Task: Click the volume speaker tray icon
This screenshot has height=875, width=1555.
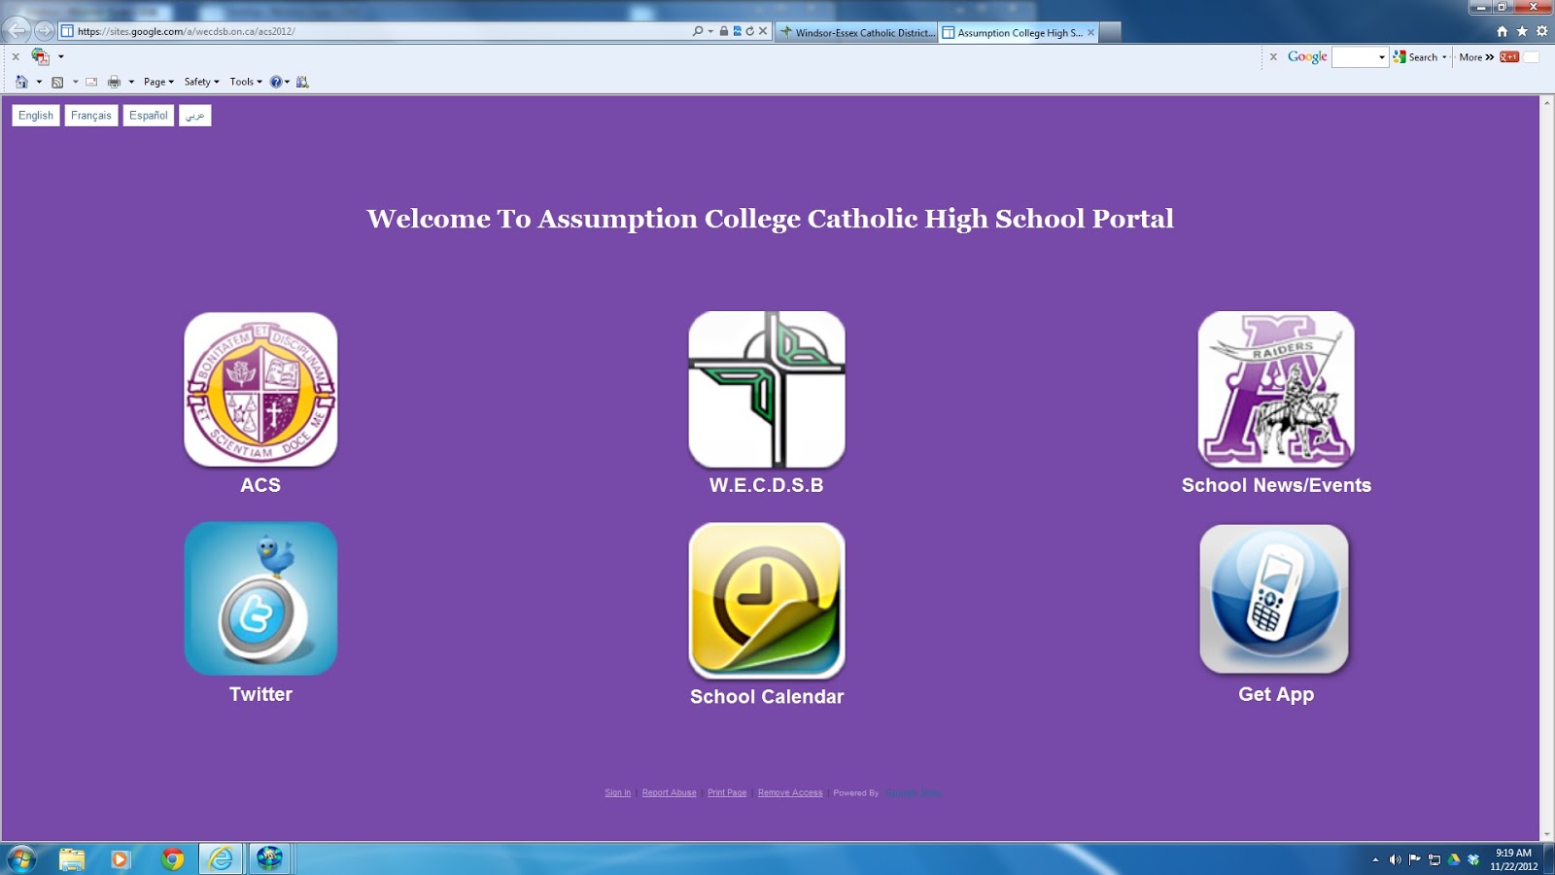Action: [x=1395, y=859]
